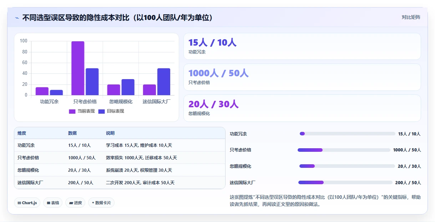Click the icon inside the 表格 chip
The height and width of the screenshot is (222, 435).
click(x=49, y=203)
